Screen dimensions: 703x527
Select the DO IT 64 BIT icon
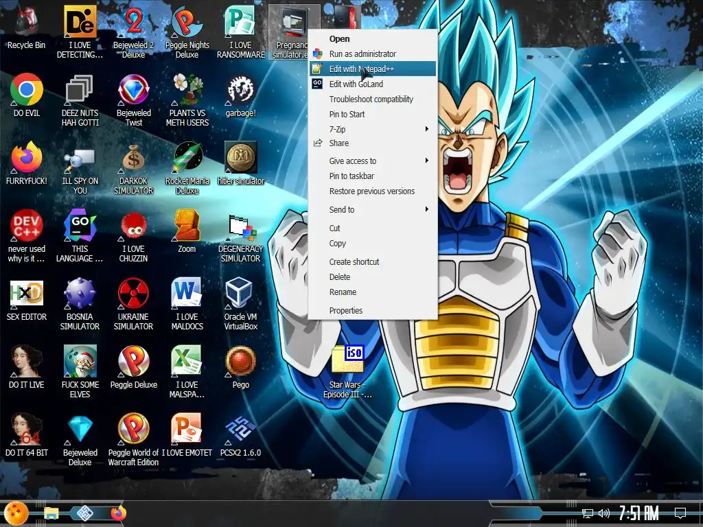[x=27, y=434]
